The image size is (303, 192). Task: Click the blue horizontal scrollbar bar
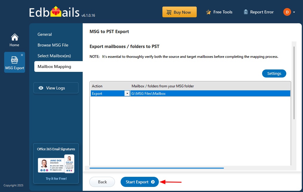[x=156, y=168]
